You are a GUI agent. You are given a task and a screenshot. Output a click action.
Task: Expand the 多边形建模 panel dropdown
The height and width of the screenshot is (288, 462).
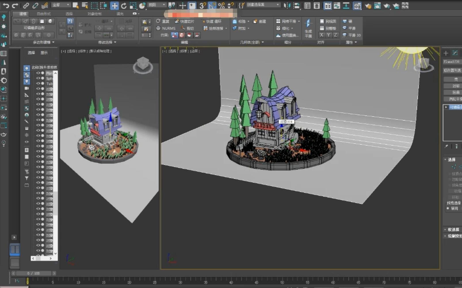pyautogui.click(x=43, y=42)
